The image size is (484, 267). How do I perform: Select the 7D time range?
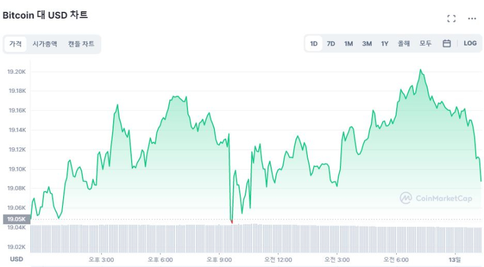pyautogui.click(x=331, y=43)
